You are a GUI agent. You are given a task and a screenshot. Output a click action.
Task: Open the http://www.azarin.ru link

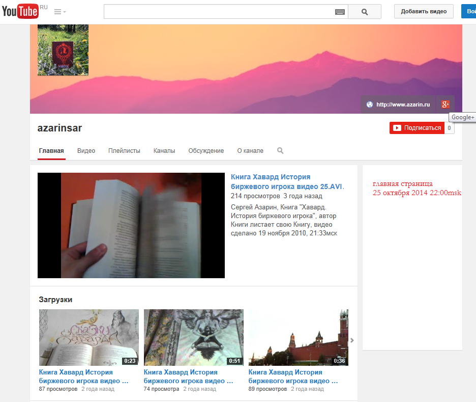pyautogui.click(x=403, y=104)
